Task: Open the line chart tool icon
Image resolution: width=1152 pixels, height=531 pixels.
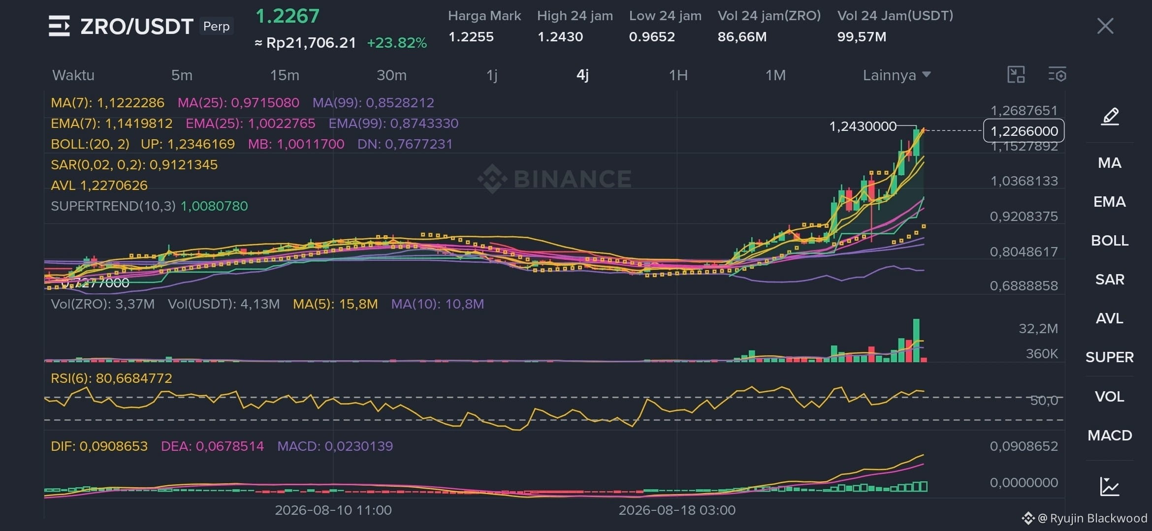Action: (1110, 486)
